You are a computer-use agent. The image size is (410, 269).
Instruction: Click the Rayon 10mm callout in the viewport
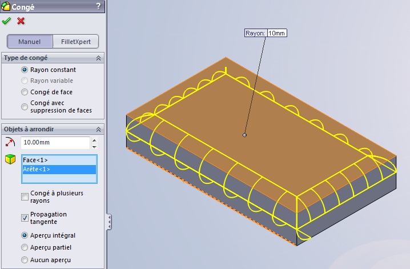tap(265, 33)
